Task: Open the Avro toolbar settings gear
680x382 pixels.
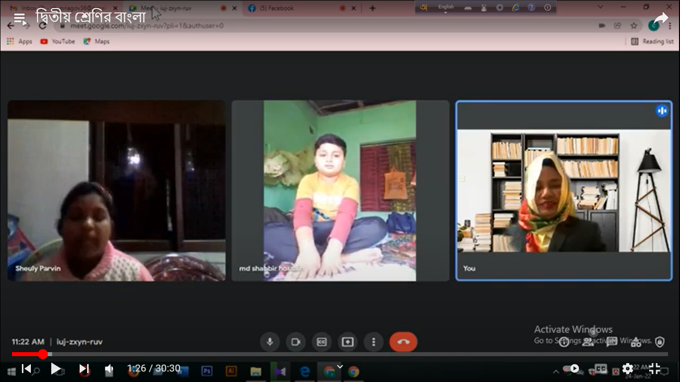Action: point(500,7)
